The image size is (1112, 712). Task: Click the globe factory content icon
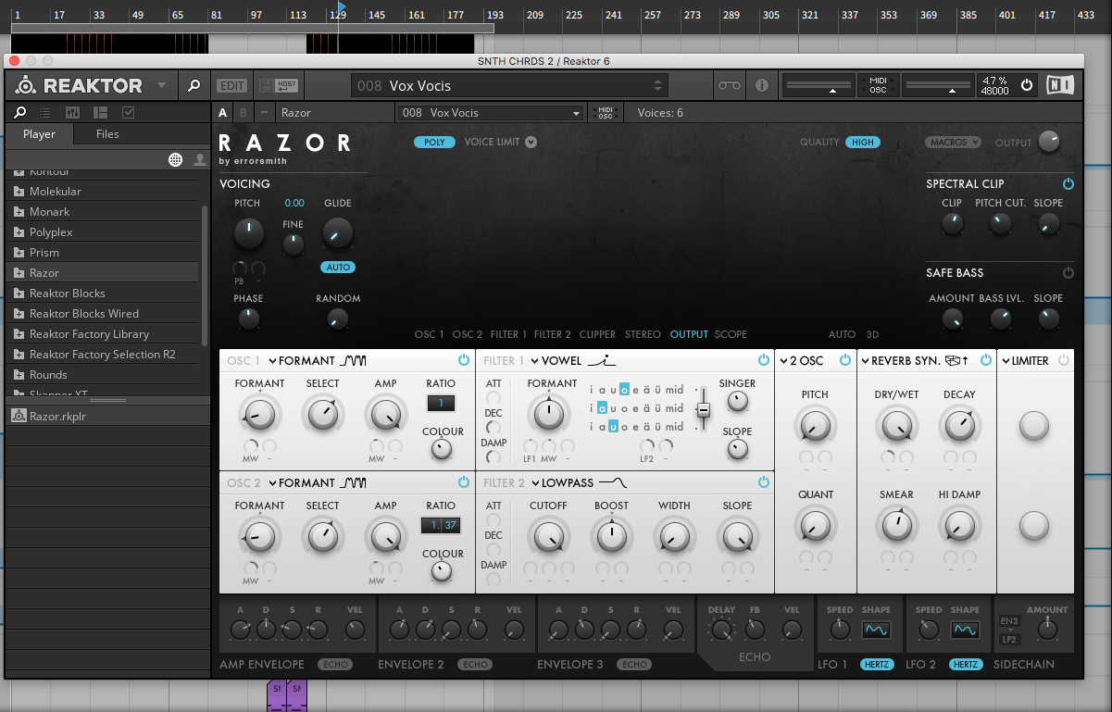point(175,160)
